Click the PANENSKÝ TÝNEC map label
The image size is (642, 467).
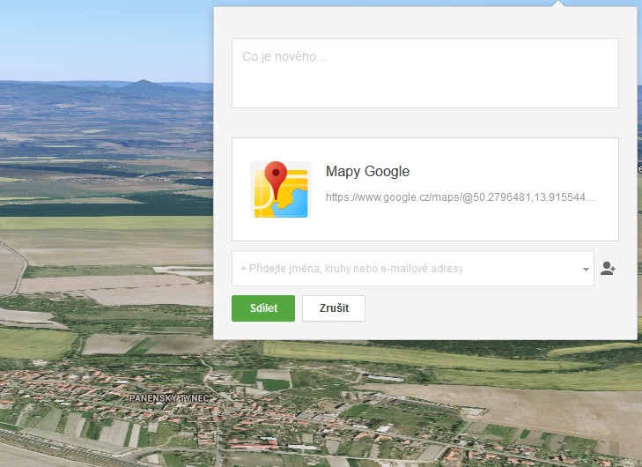pyautogui.click(x=169, y=397)
